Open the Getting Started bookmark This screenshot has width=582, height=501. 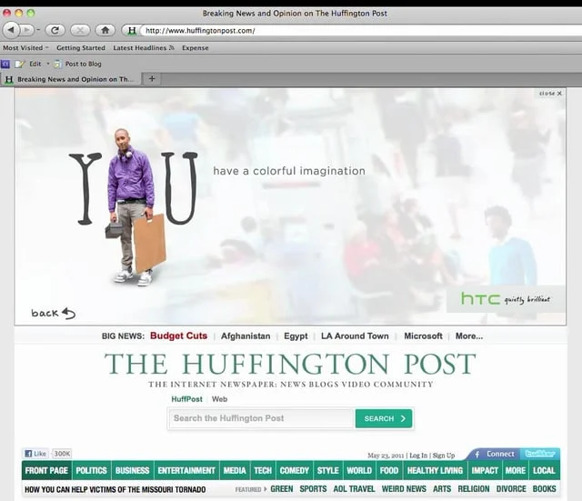click(x=81, y=48)
